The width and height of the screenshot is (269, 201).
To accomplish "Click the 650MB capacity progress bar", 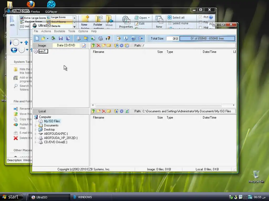I will point(207,38).
